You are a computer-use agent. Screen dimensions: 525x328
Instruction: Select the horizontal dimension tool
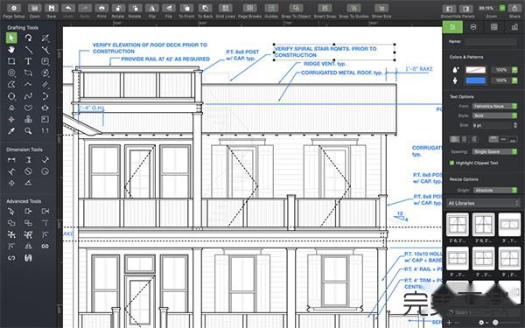(11, 160)
